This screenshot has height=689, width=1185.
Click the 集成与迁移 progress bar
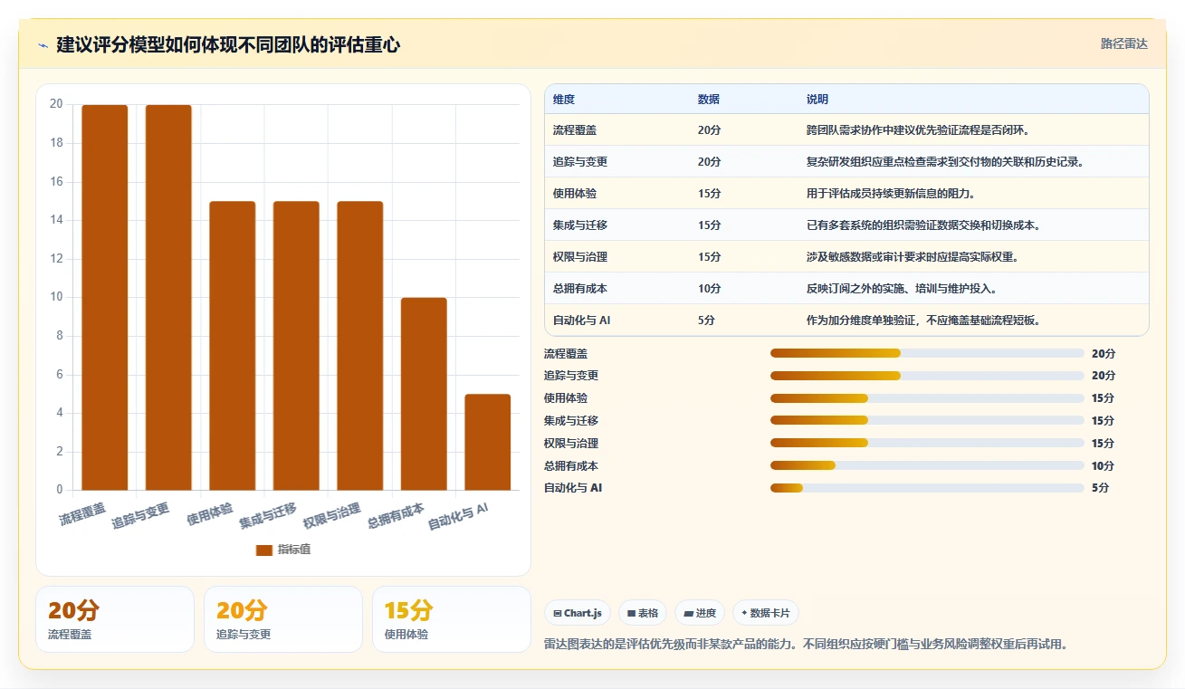pyautogui.click(x=927, y=420)
